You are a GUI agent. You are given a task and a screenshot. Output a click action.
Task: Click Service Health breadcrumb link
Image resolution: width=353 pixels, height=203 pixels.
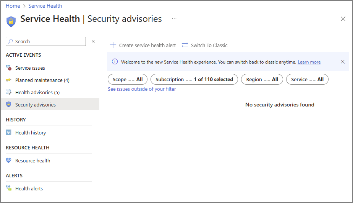click(45, 6)
